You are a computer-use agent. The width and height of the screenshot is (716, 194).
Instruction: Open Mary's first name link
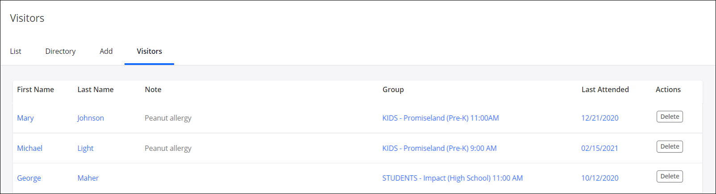point(25,118)
